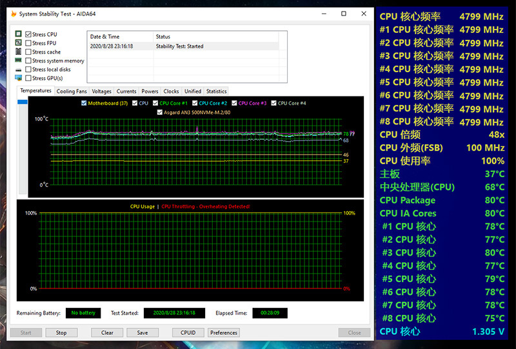Viewport: 516px width, 349px height.
Task: Click the Test Started value field
Action: pos(174,313)
